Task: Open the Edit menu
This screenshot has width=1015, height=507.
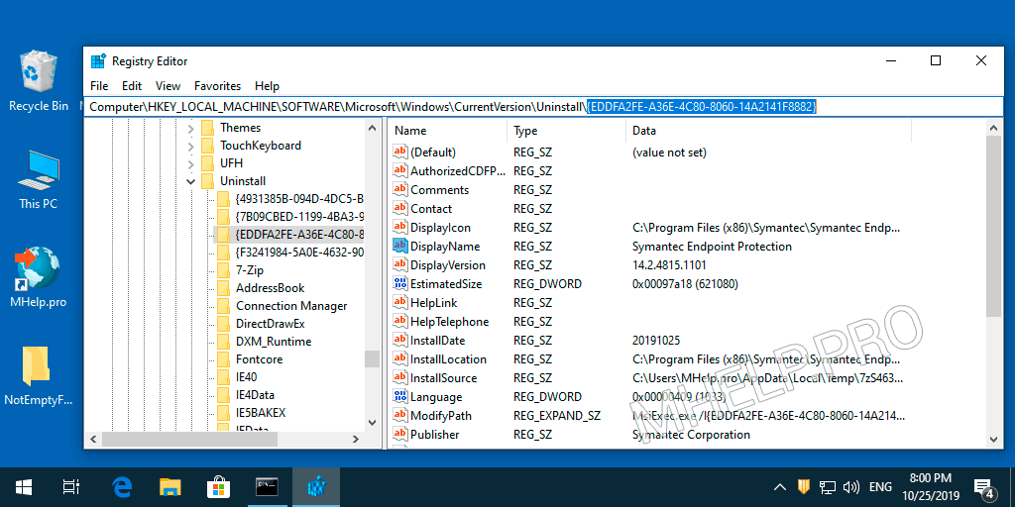Action: pos(132,85)
